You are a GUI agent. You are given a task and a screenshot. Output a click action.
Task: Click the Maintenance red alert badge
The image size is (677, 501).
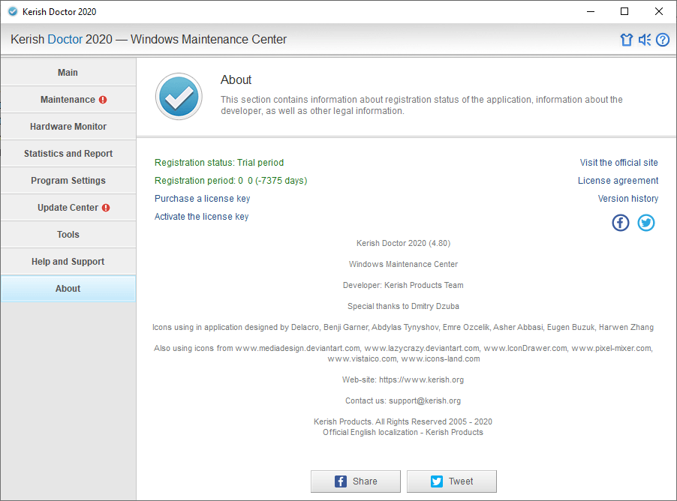pos(103,100)
